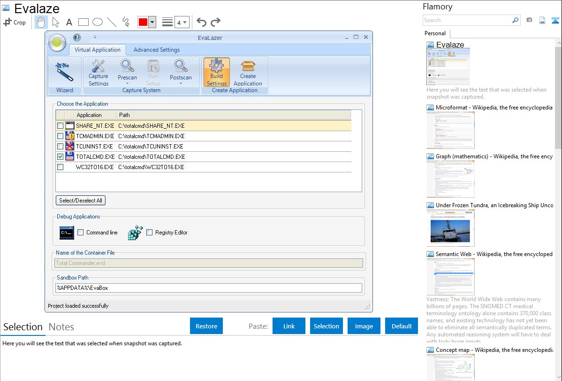The height and width of the screenshot is (381, 562).
Task: Click the Select/Deselect All button
Action: pos(81,201)
